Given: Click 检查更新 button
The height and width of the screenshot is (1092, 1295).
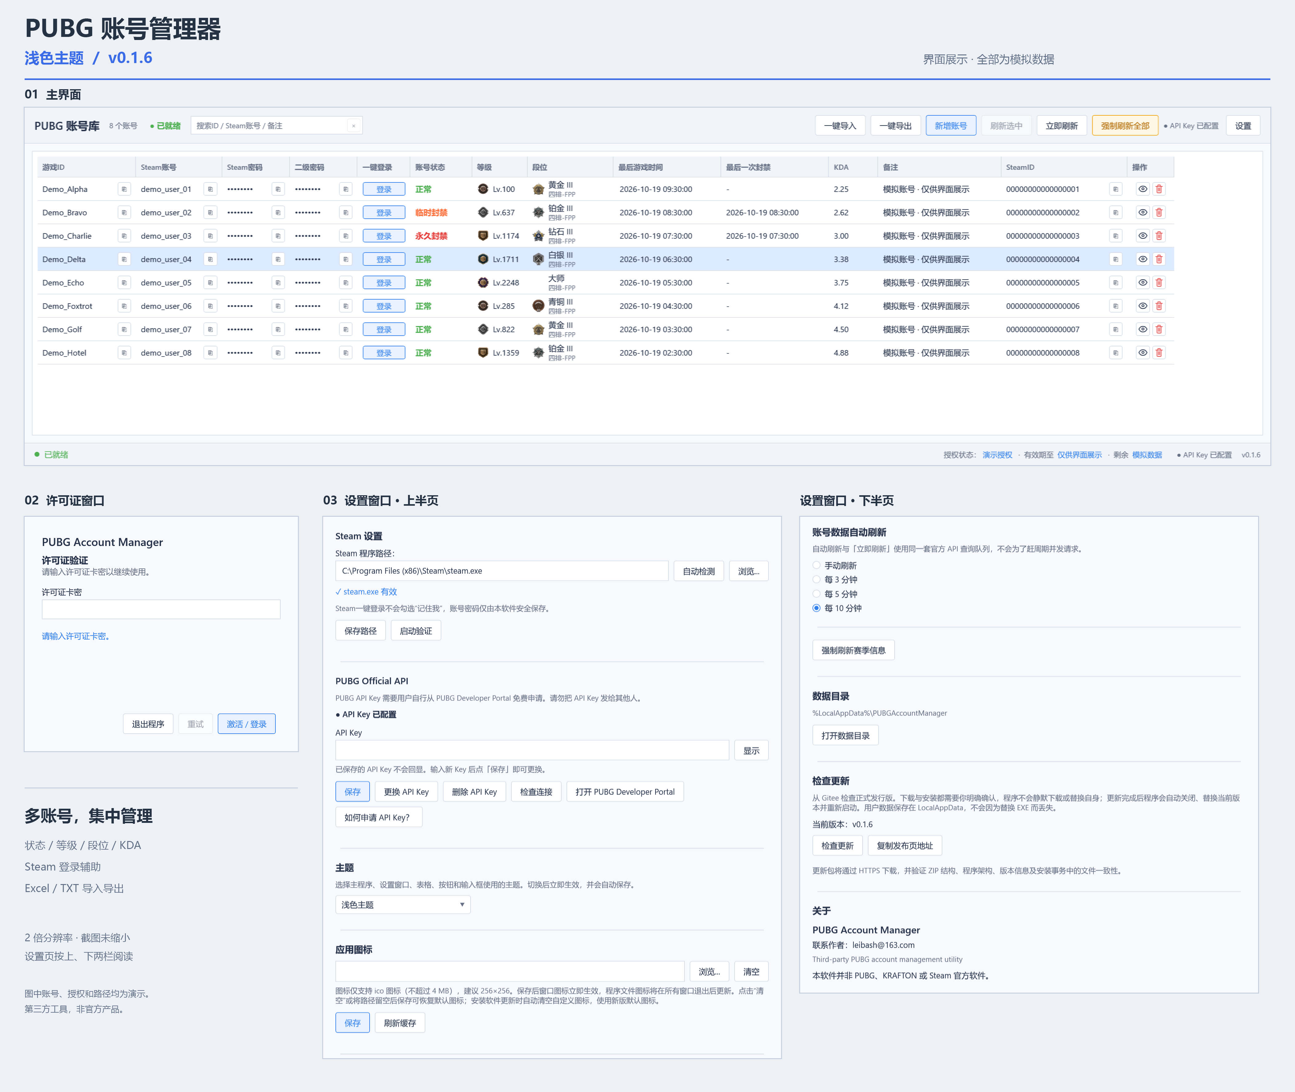Looking at the screenshot, I should 837,846.
